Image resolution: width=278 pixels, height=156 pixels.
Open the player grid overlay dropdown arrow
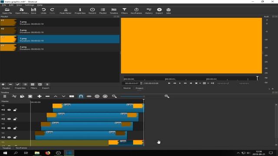coord(208,83)
